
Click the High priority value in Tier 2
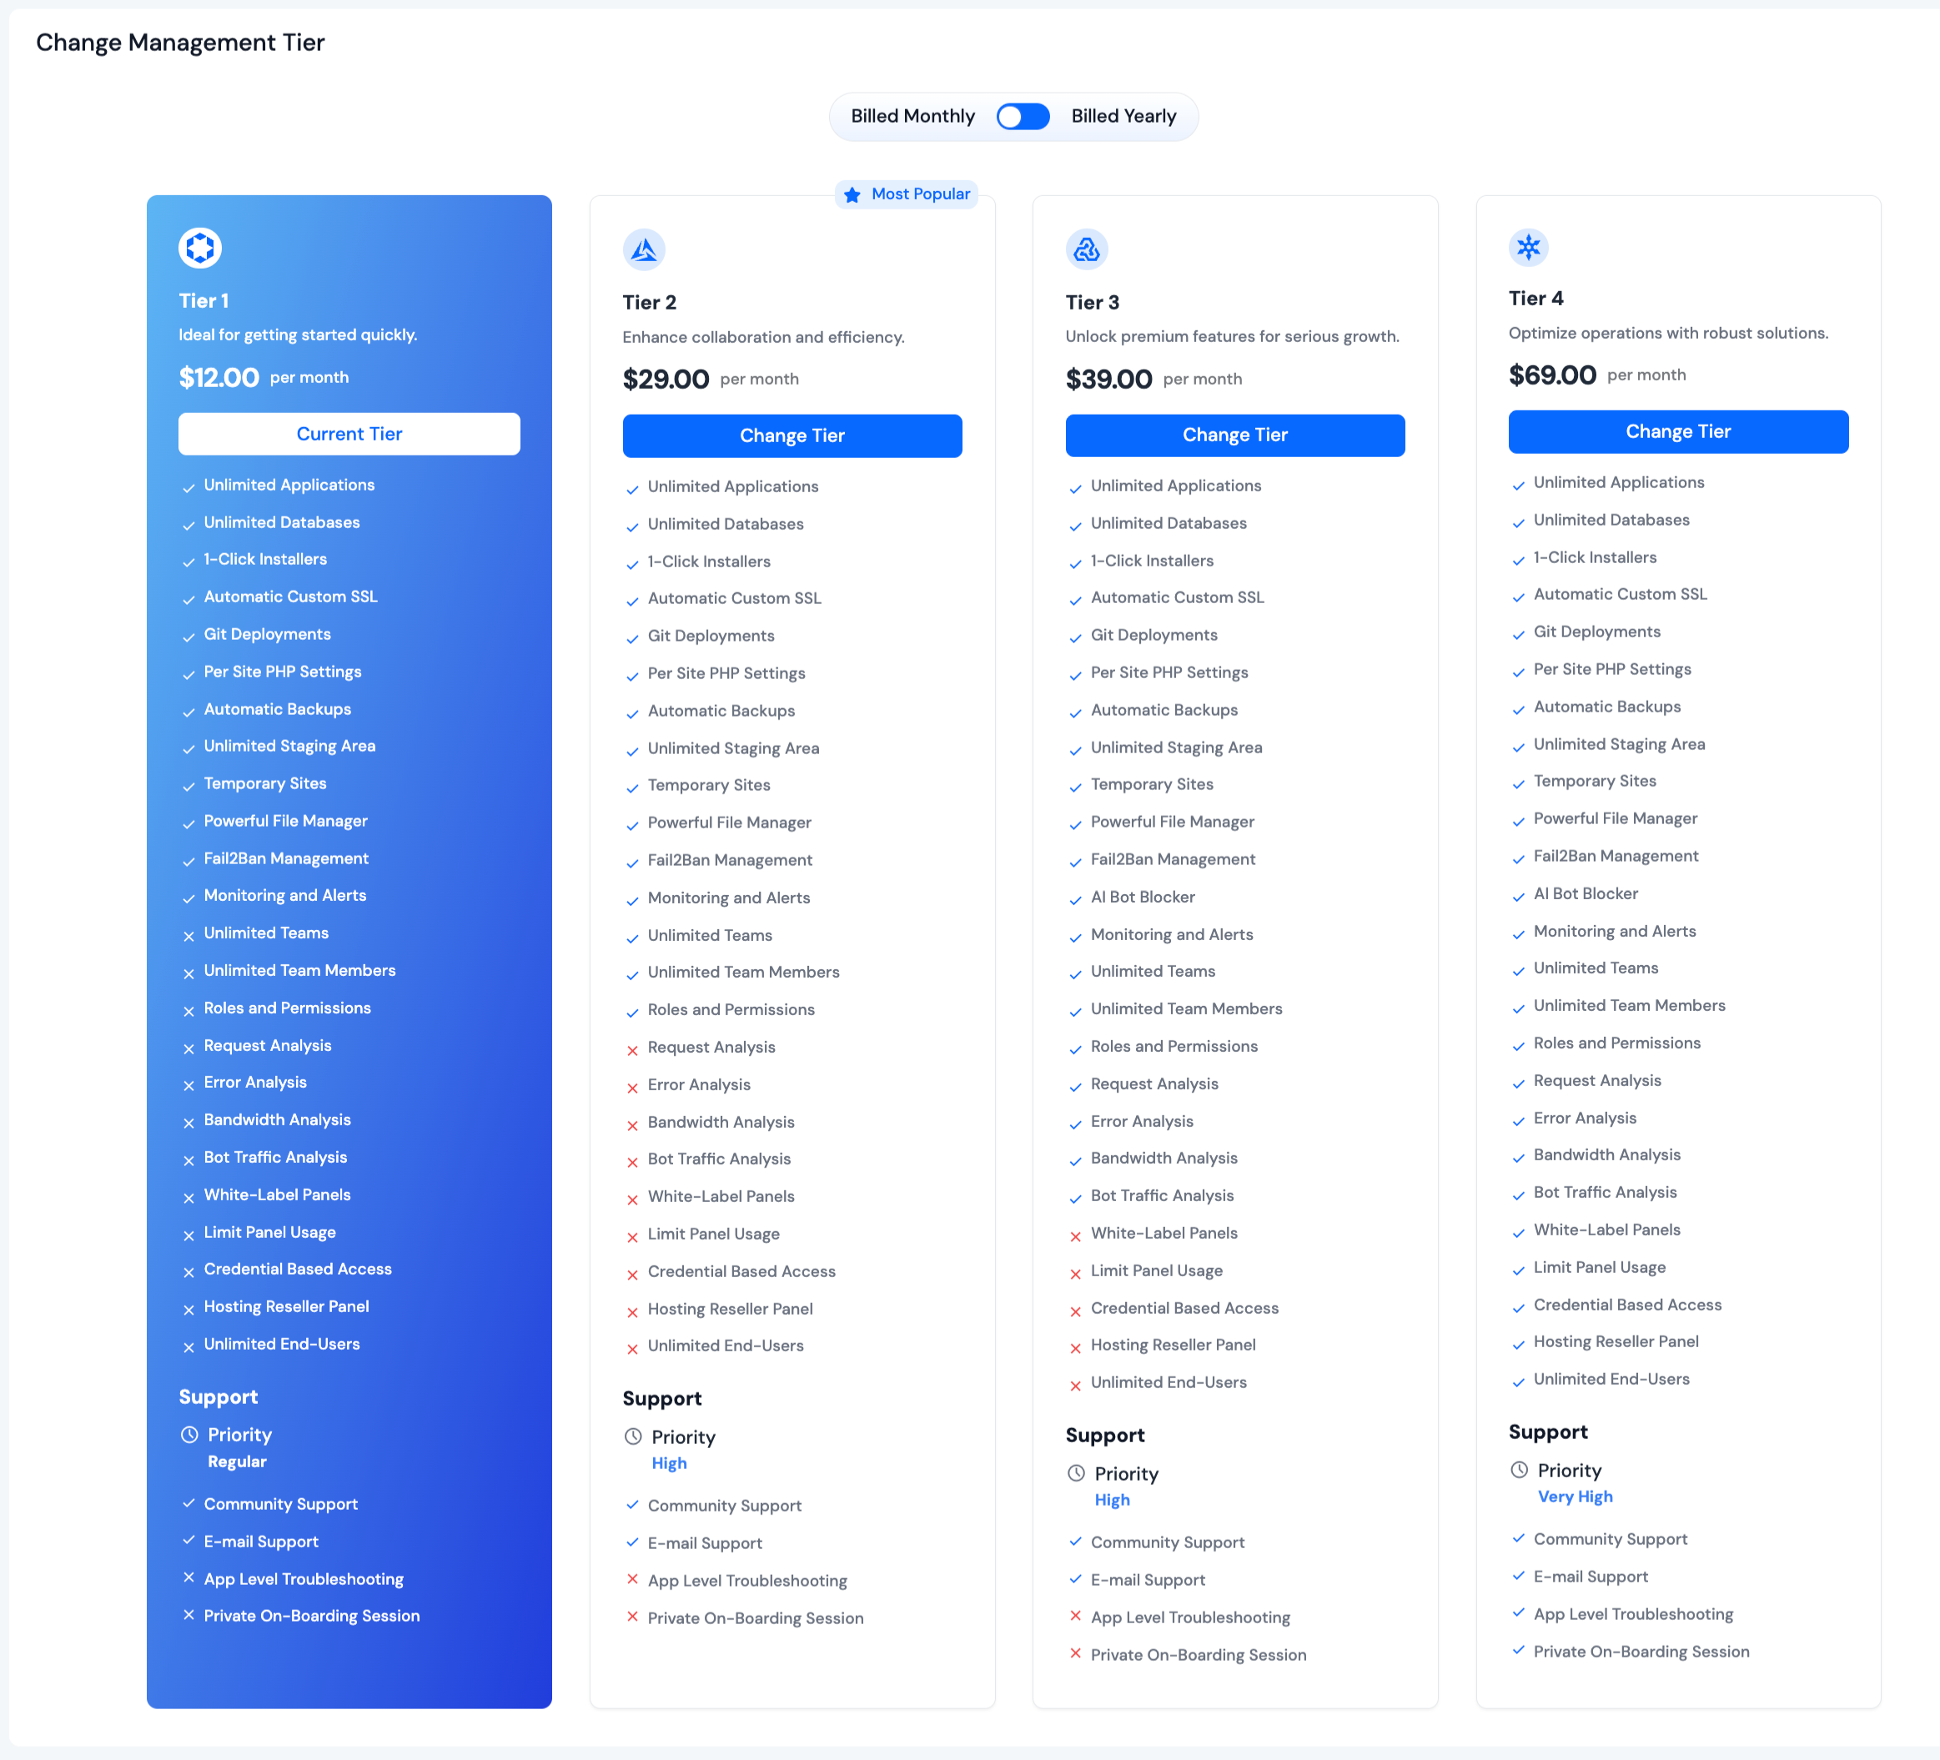click(x=669, y=1464)
